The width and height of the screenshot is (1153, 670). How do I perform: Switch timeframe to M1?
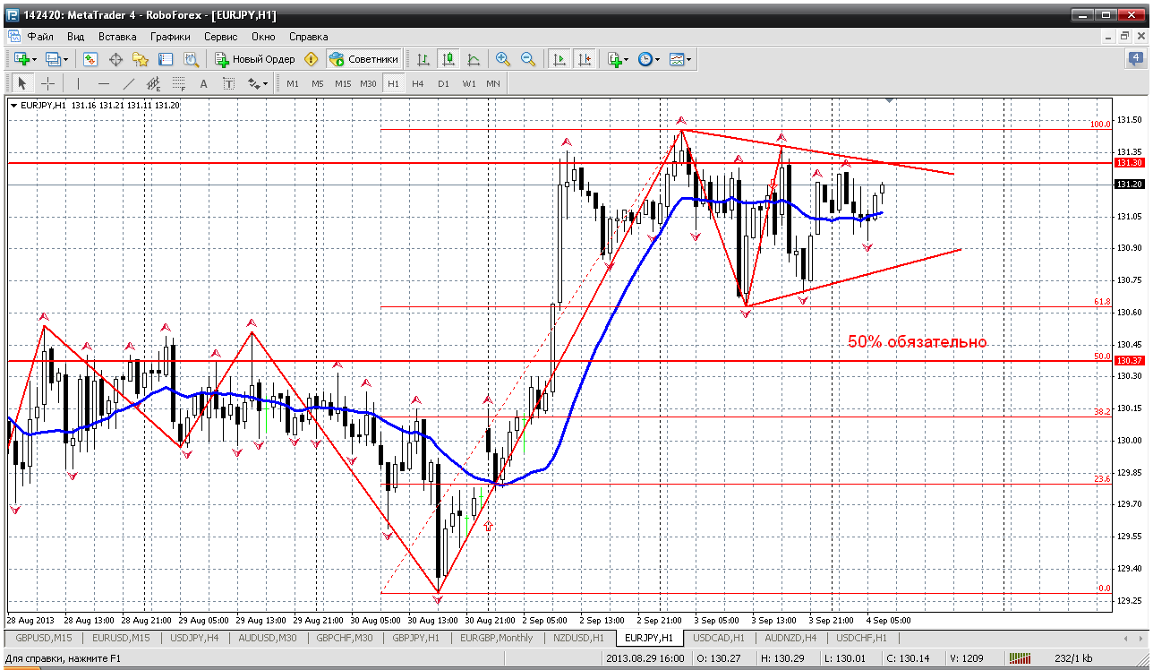[x=293, y=83]
